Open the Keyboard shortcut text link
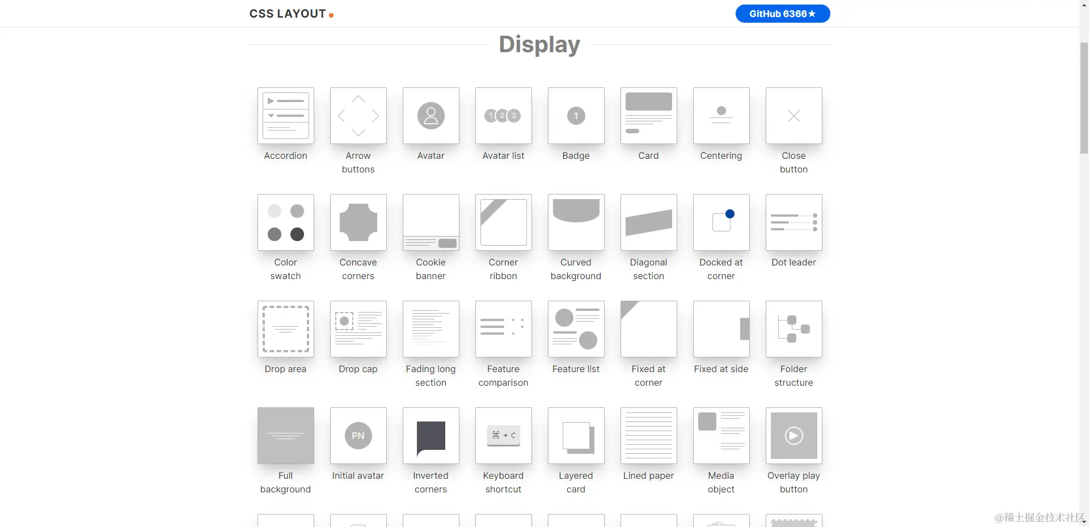Image resolution: width=1089 pixels, height=527 pixels. point(504,482)
